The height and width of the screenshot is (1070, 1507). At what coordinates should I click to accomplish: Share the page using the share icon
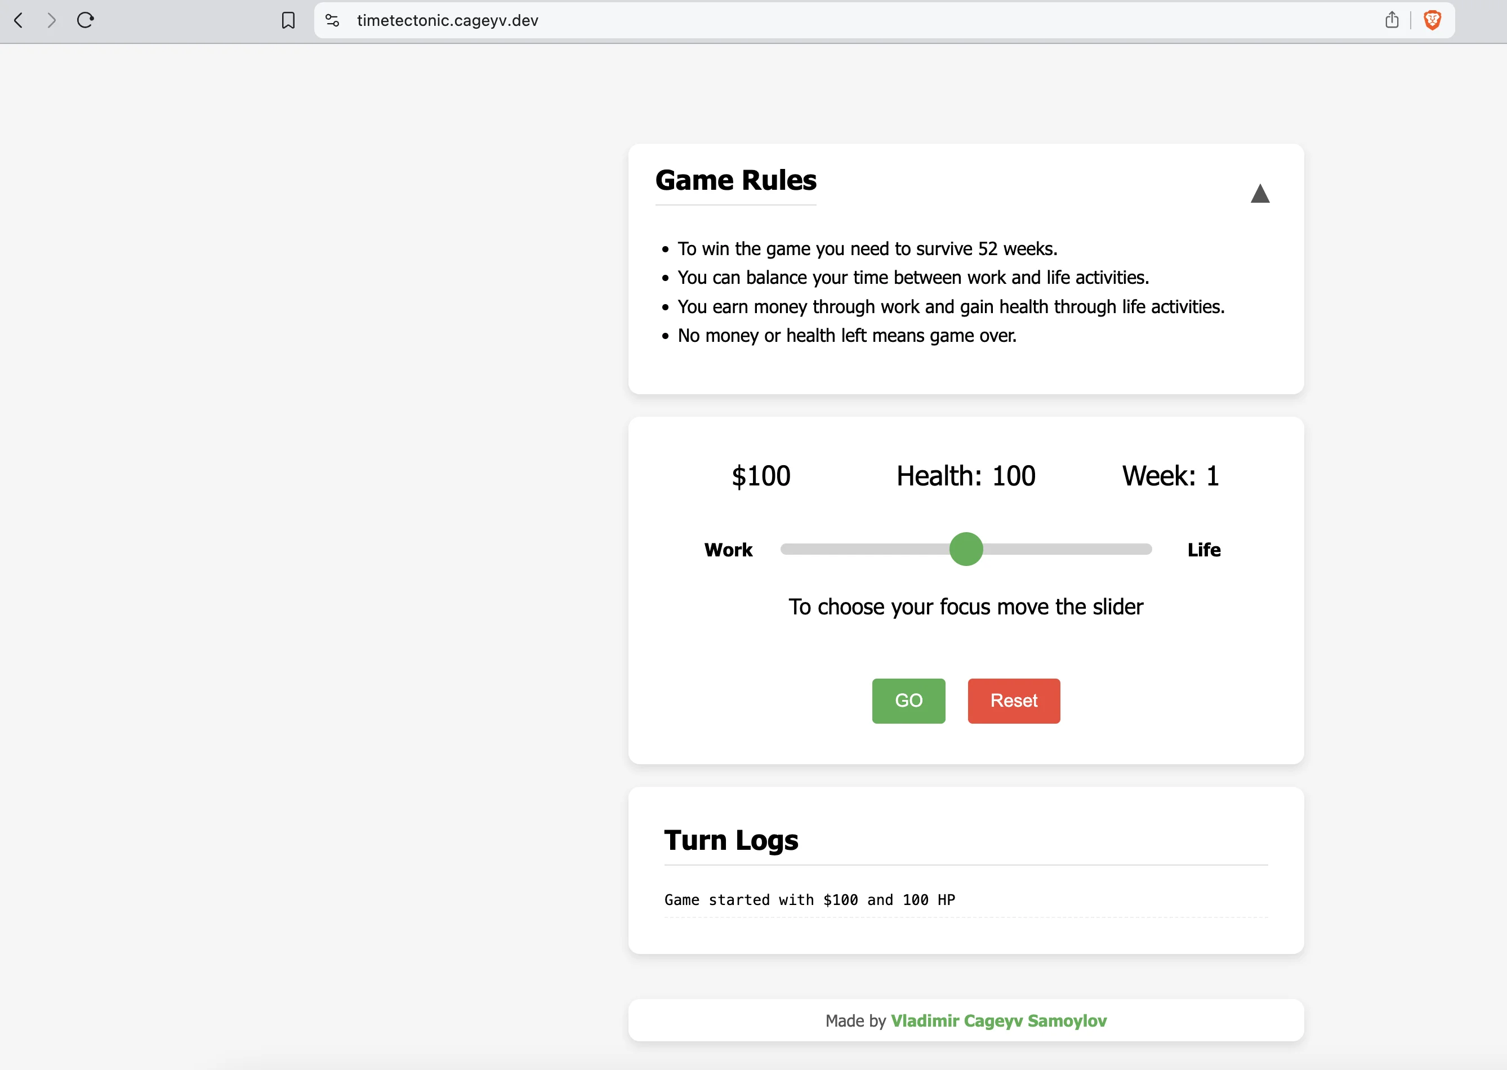click(1392, 20)
